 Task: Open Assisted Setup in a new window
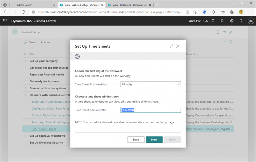[224, 32]
